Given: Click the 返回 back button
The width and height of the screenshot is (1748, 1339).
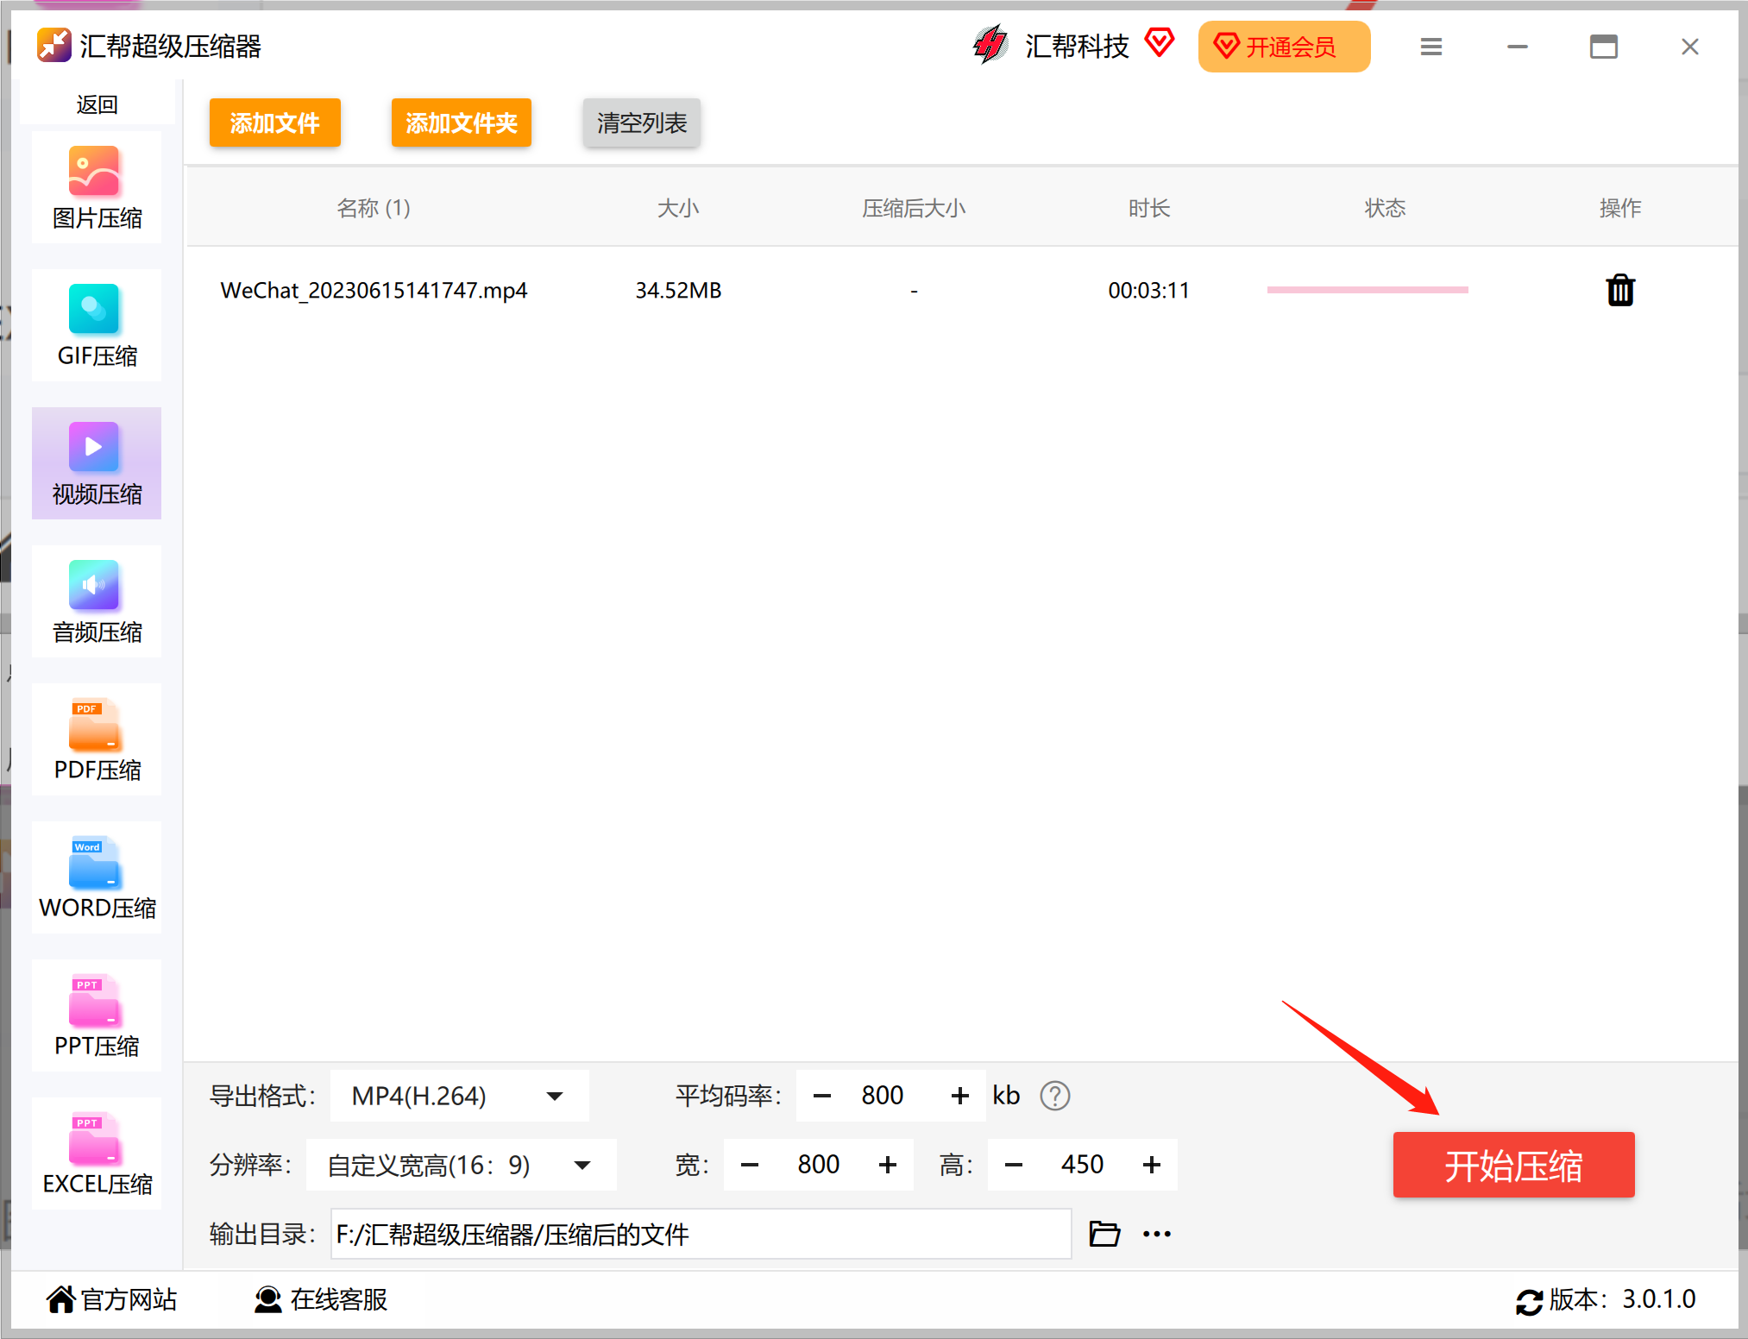Looking at the screenshot, I should click(97, 104).
